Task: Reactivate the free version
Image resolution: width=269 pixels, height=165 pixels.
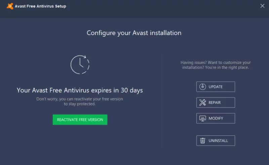Action: click(80, 120)
